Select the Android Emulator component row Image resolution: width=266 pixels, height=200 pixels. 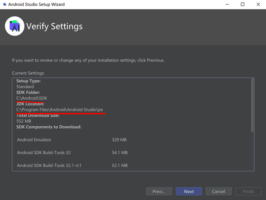tap(34, 140)
